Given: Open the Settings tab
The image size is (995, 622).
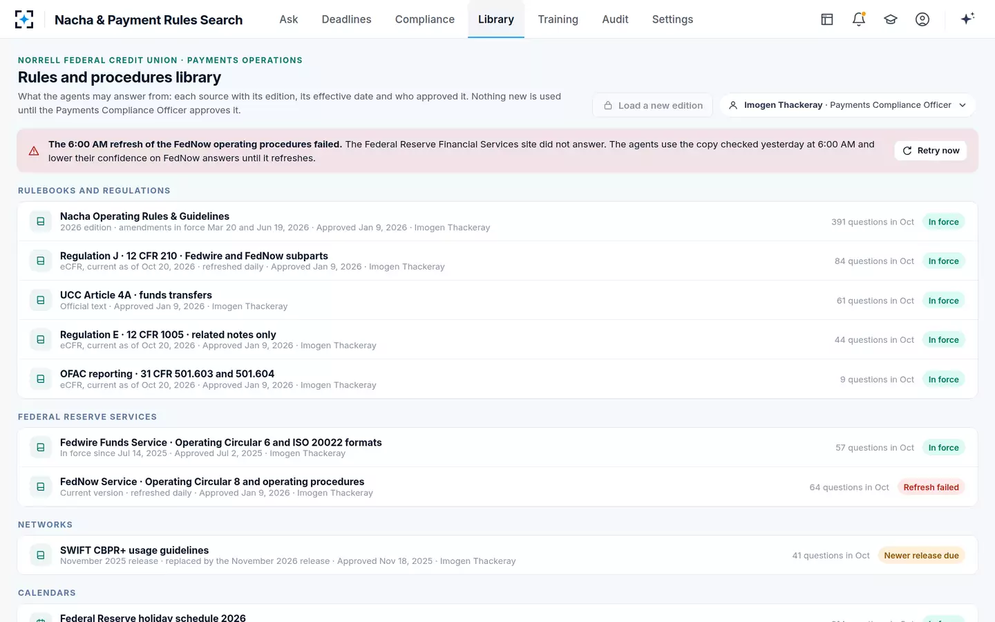Looking at the screenshot, I should tap(672, 19).
